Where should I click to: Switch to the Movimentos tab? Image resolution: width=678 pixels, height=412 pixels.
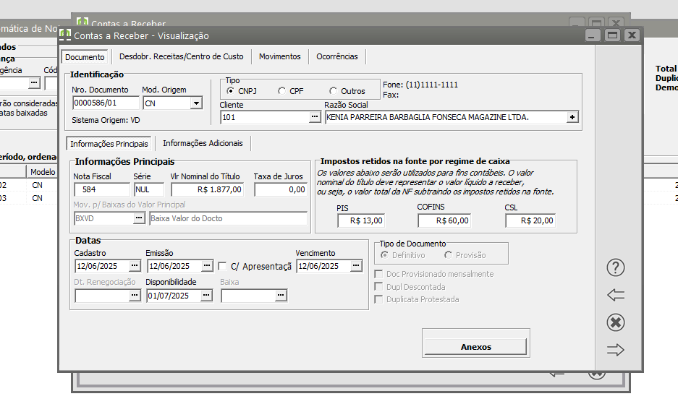280,56
